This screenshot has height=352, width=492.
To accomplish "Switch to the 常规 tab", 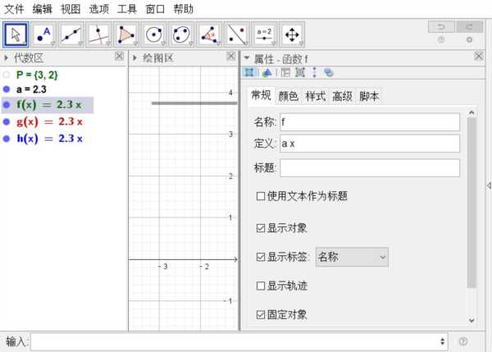I will coord(261,95).
